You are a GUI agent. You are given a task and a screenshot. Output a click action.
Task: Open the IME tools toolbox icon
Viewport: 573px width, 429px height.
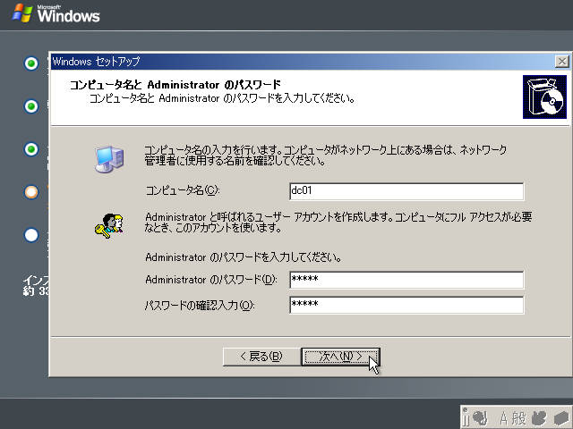click(561, 418)
